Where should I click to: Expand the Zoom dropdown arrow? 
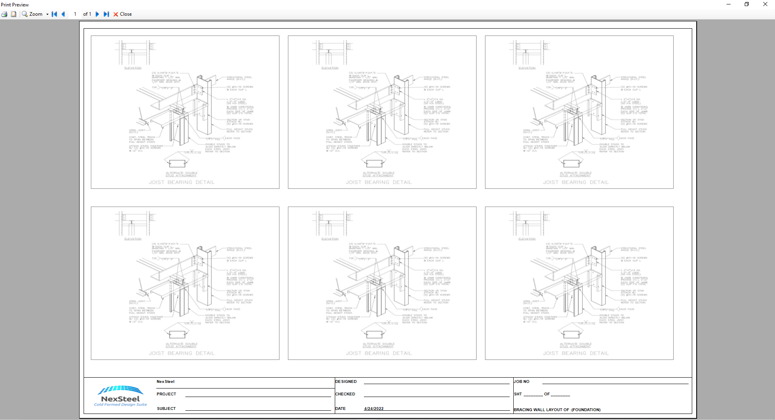(47, 14)
